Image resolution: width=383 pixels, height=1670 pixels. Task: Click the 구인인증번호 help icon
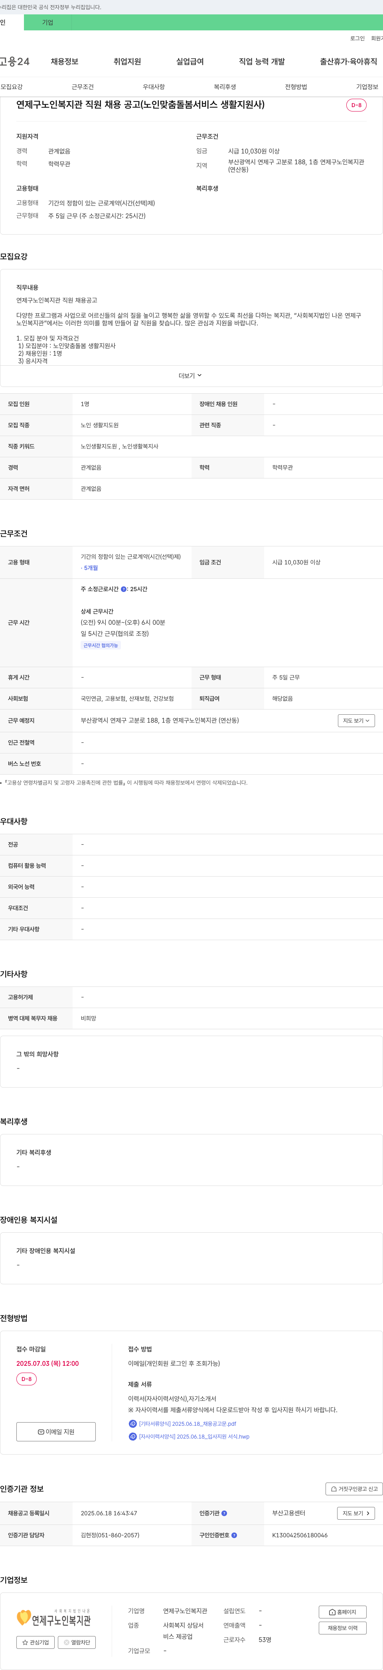(234, 1535)
